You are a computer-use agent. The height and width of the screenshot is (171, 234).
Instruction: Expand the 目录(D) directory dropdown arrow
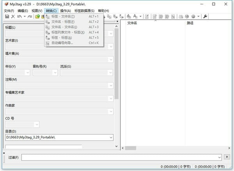tap(111, 137)
